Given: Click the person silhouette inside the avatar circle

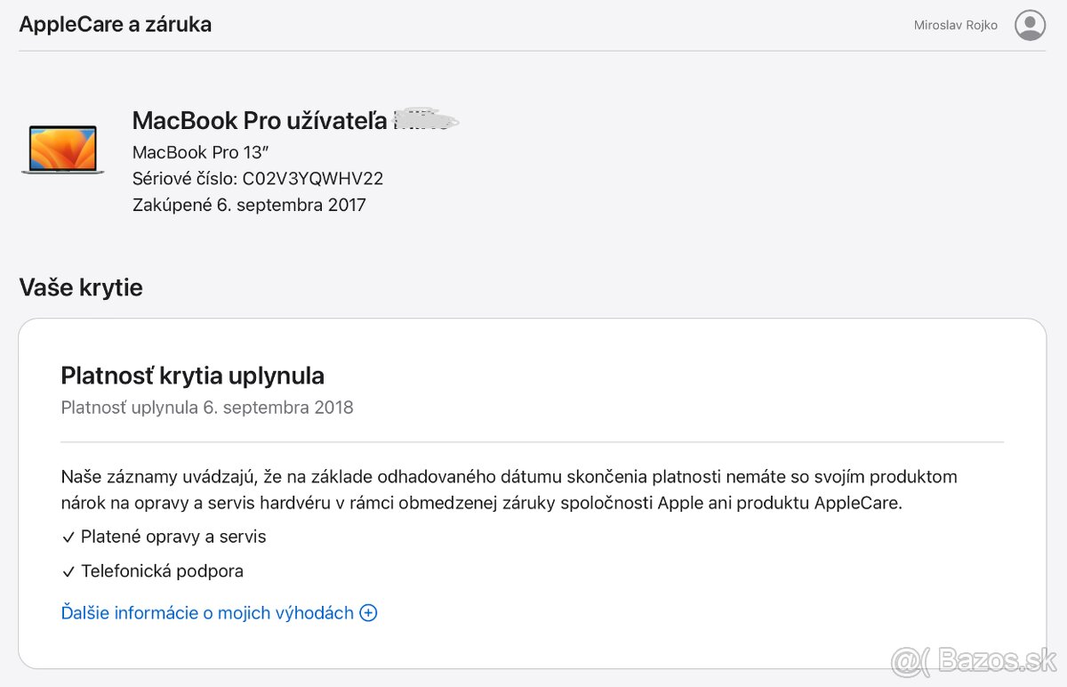Looking at the screenshot, I should [1030, 24].
